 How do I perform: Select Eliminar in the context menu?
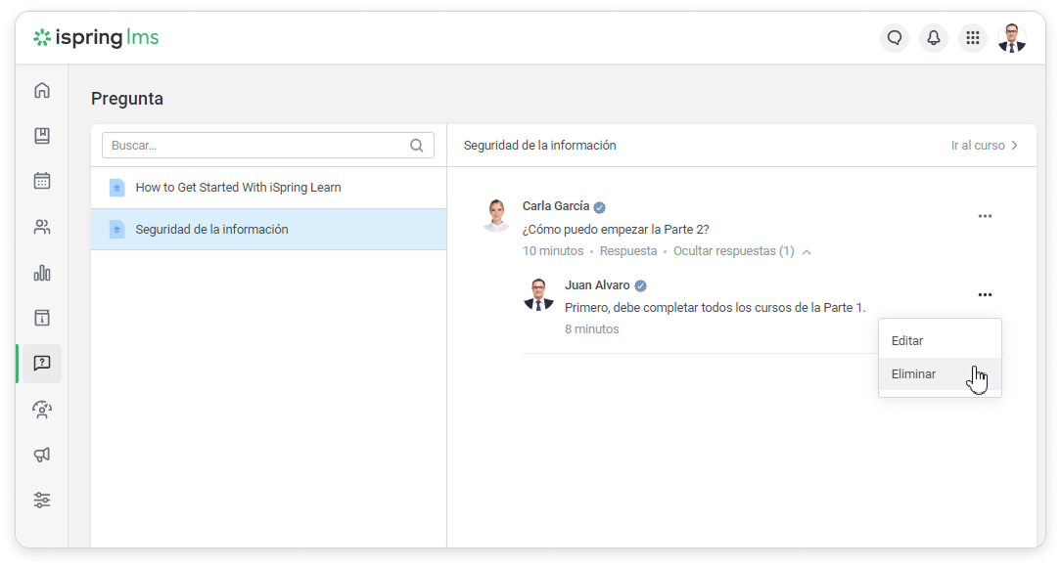[913, 374]
